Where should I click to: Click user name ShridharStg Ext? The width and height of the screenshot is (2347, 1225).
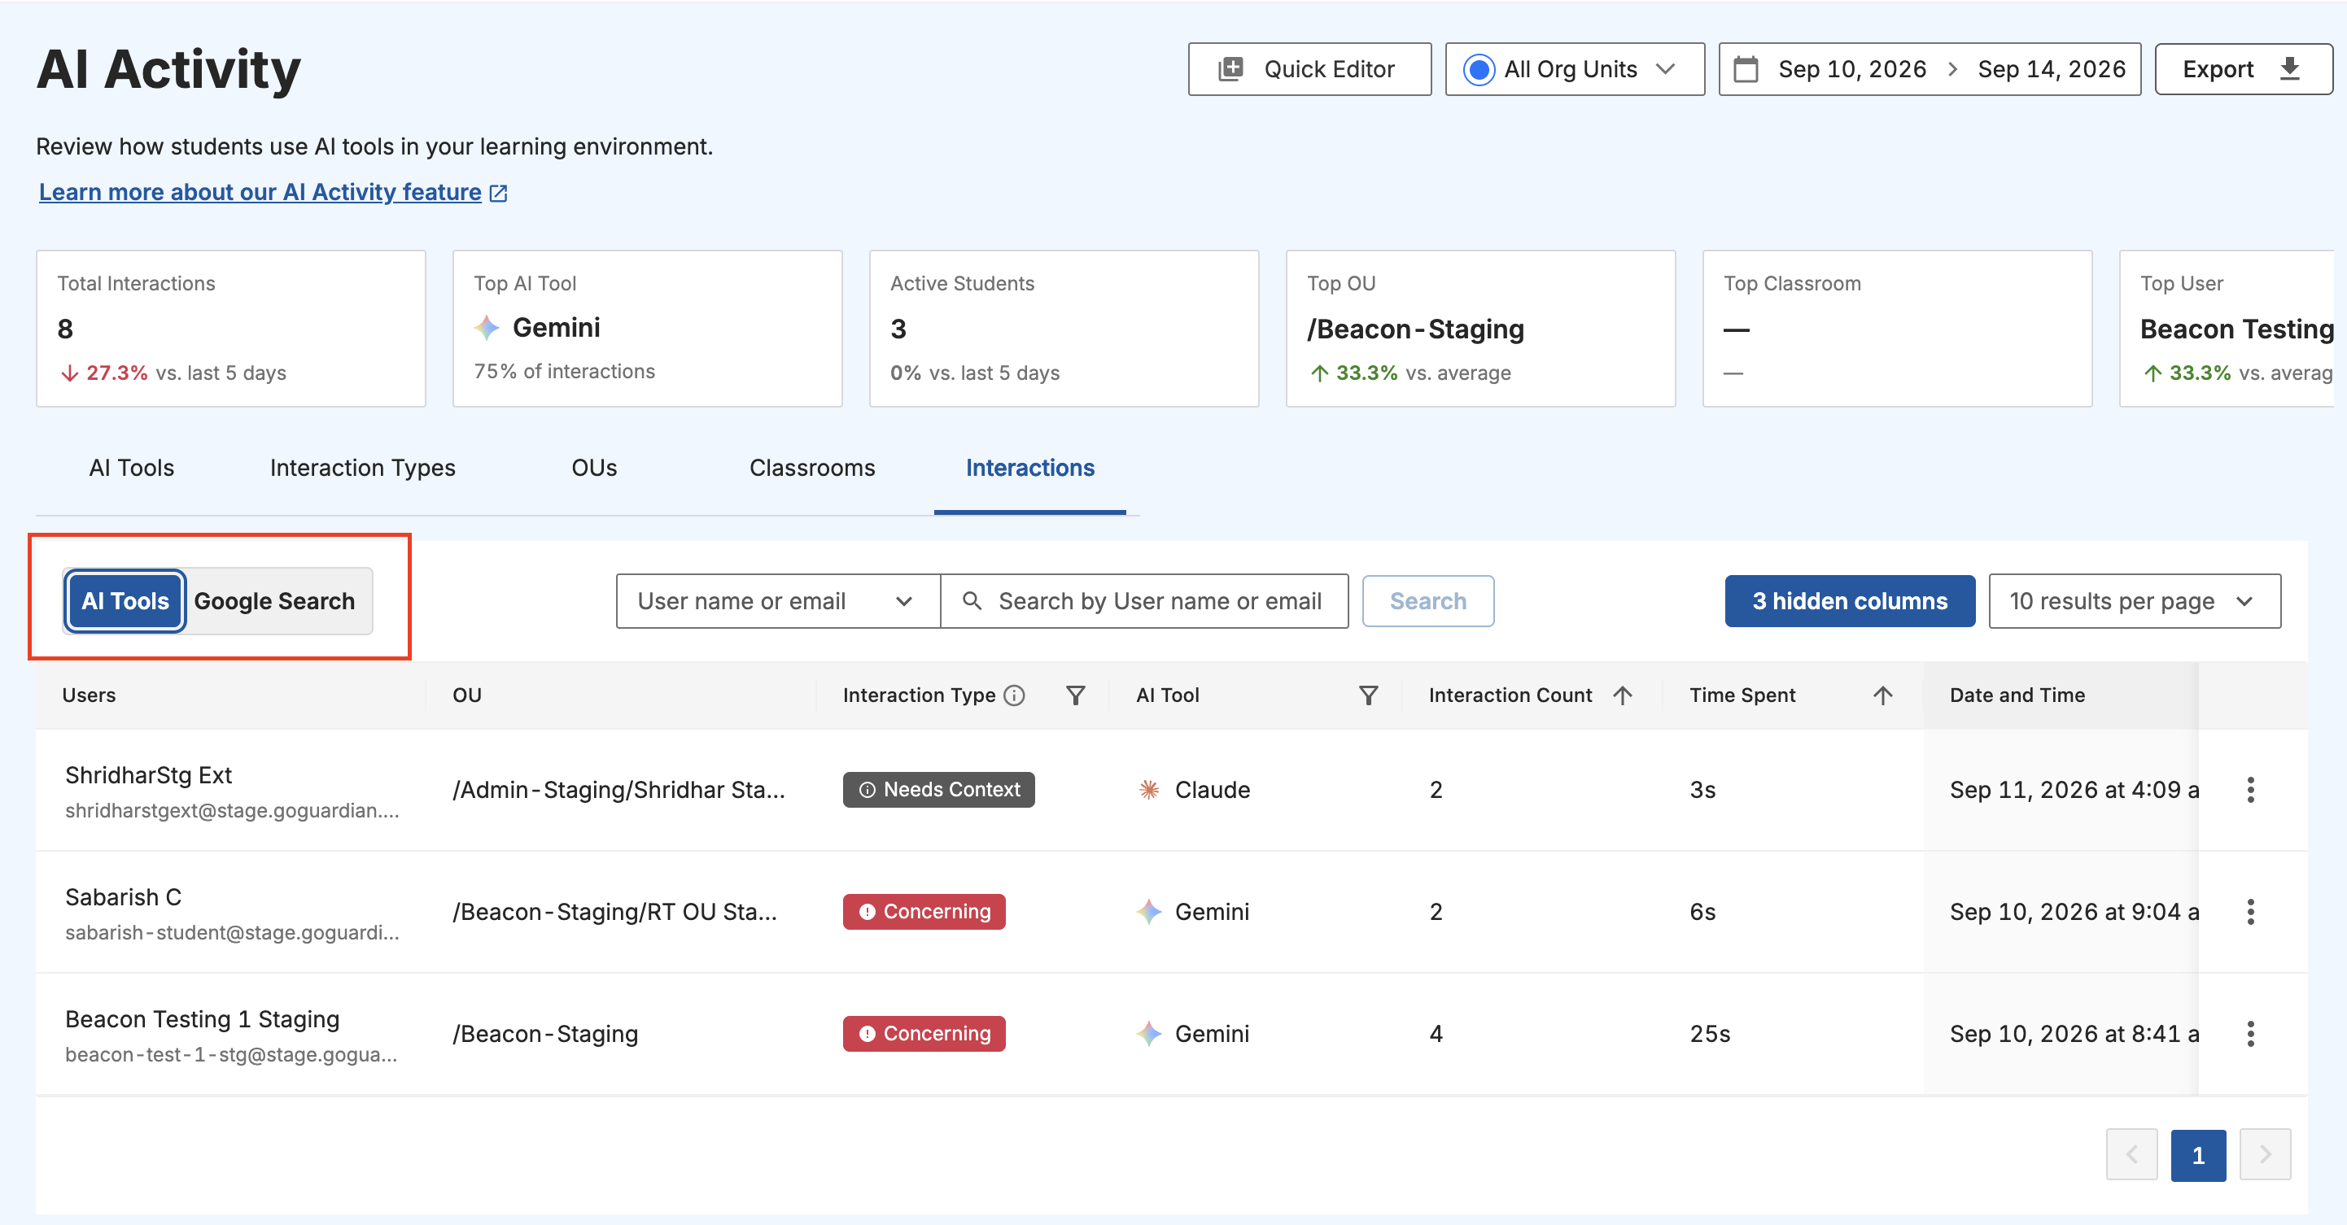point(148,775)
